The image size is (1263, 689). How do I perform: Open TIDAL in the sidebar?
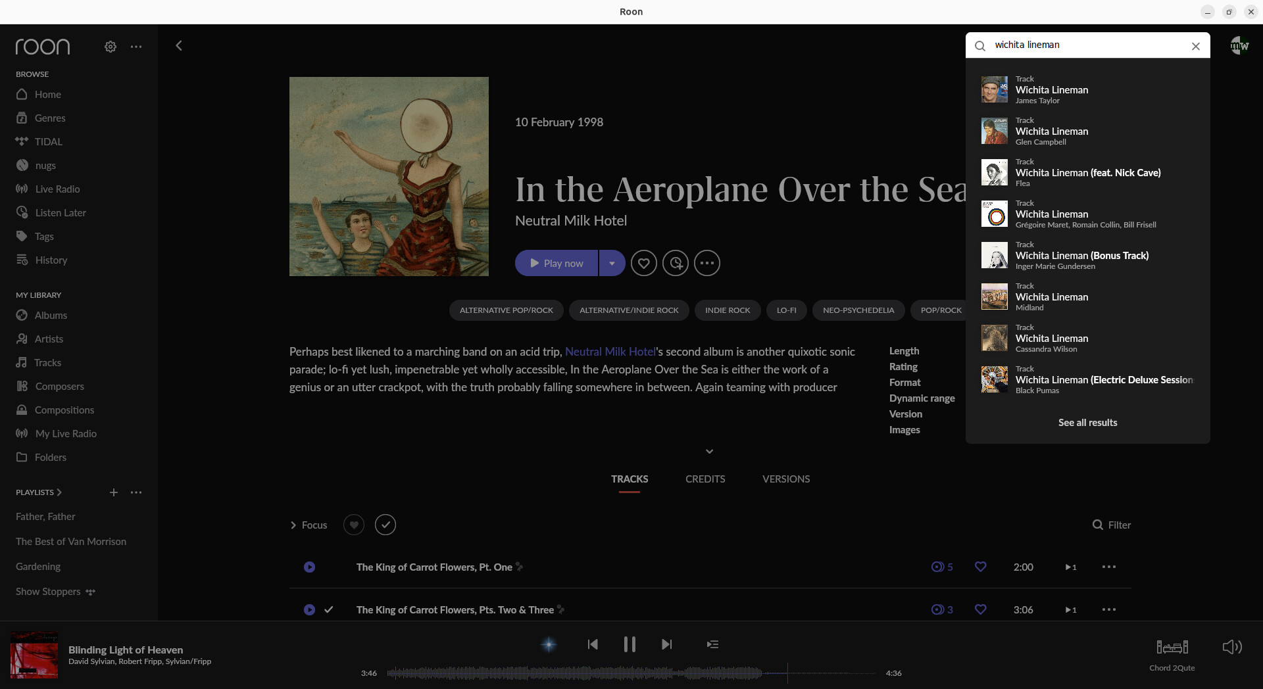point(48,141)
